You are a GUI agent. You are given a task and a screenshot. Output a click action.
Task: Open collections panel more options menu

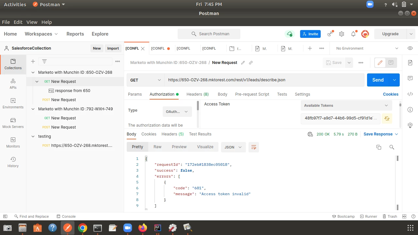[x=118, y=61]
